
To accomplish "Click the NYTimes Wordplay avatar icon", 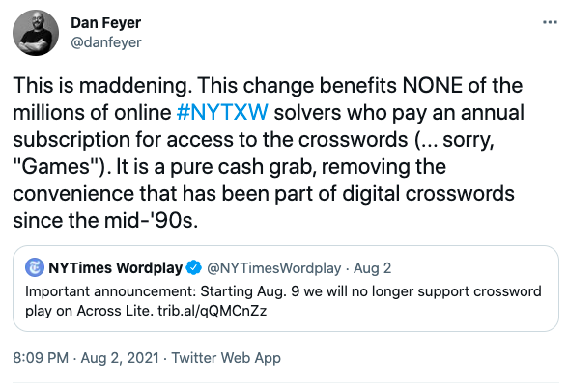I will pos(35,267).
